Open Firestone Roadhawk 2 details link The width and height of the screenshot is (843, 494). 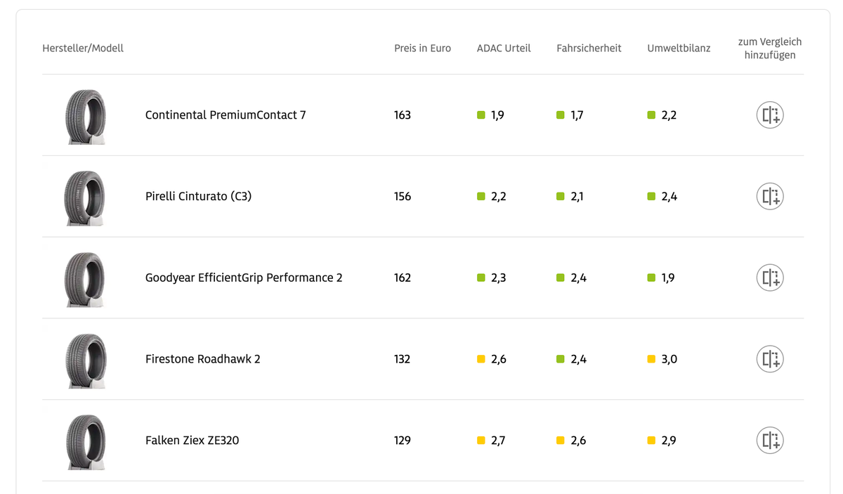tap(202, 359)
